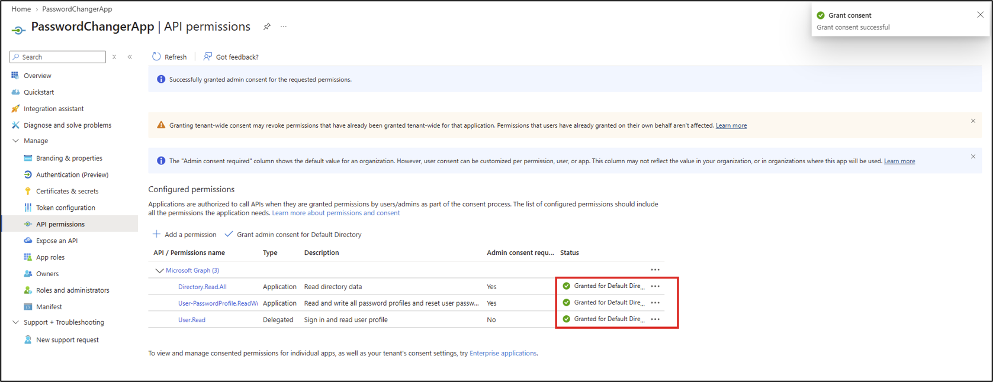Image resolution: width=993 pixels, height=382 pixels.
Task: Open User-PasswordProfile.ReadWrite permission
Action: pyautogui.click(x=218, y=303)
